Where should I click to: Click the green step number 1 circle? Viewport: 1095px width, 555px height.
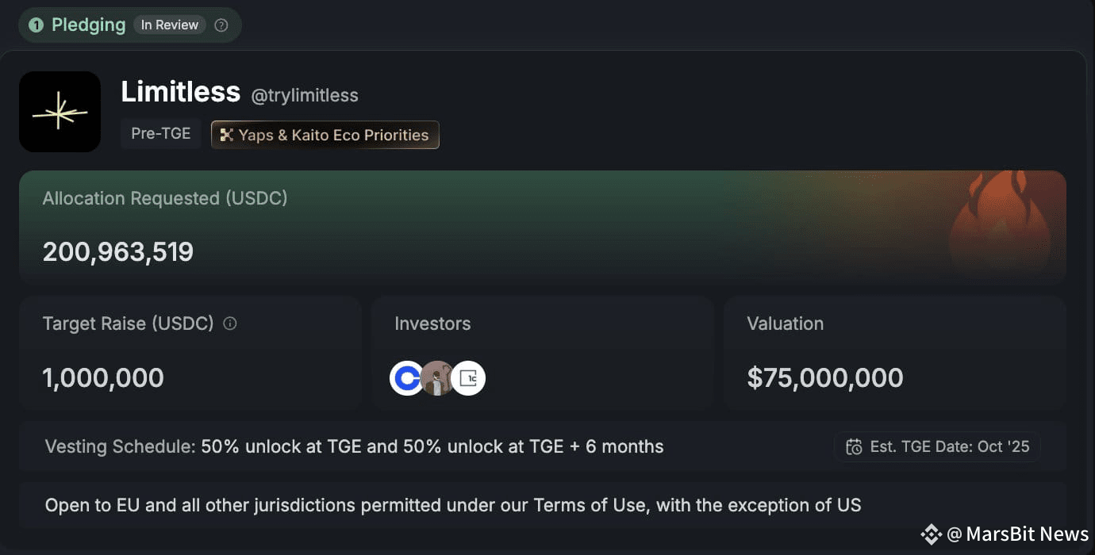pyautogui.click(x=36, y=25)
